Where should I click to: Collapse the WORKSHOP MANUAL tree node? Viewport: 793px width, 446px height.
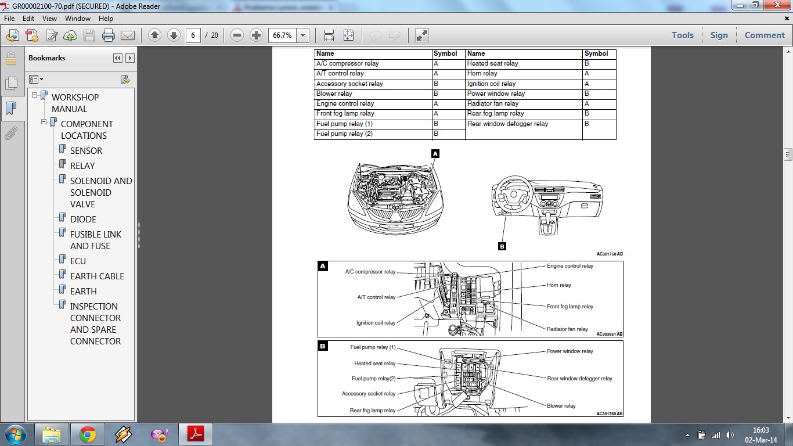coord(35,95)
